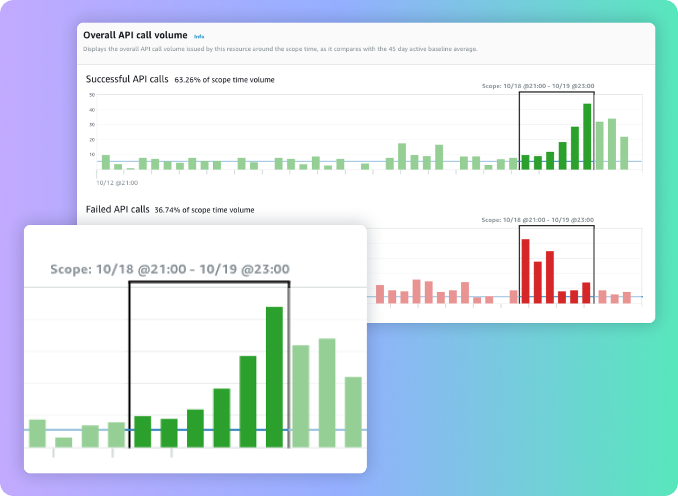The image size is (678, 496).
Task: Click the 50 value on the y-axis
Action: click(x=92, y=95)
